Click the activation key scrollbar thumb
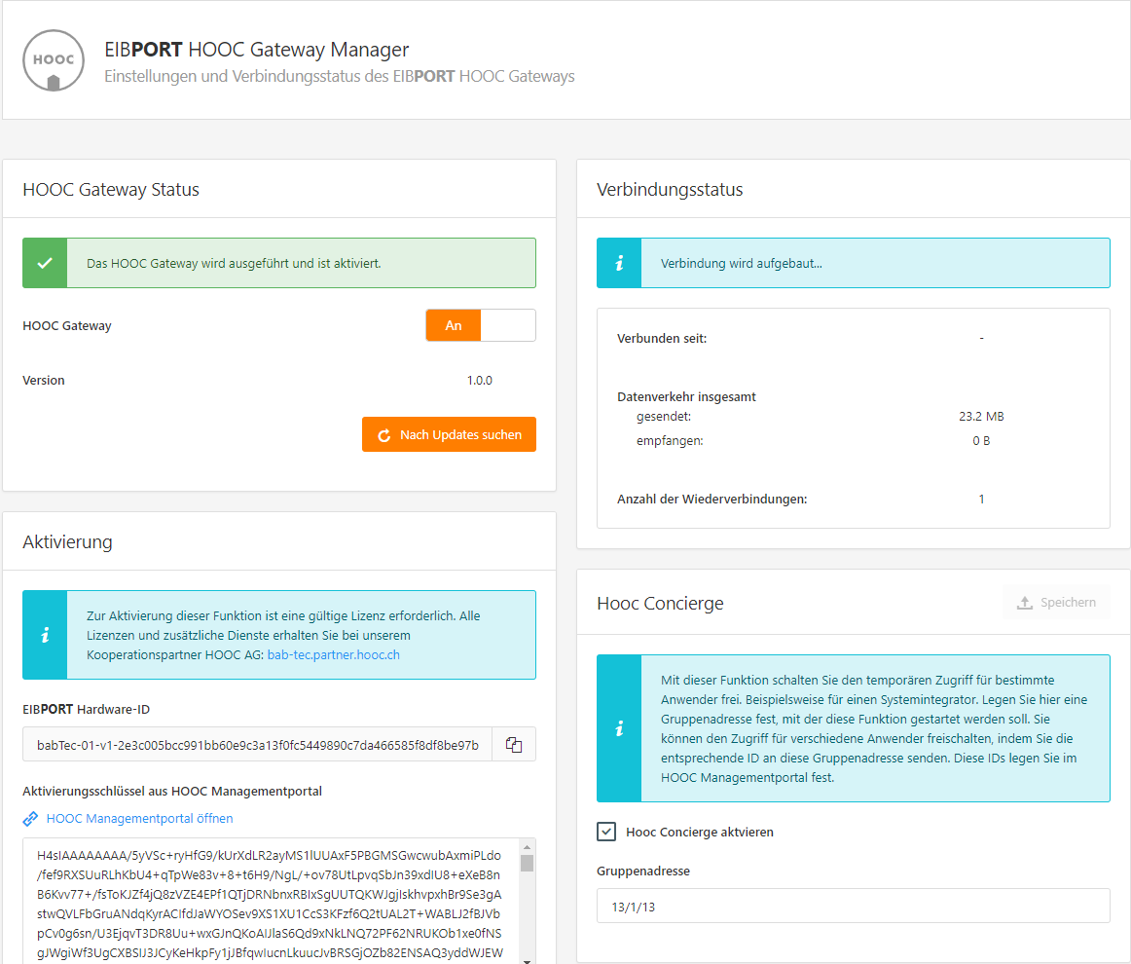 (527, 863)
